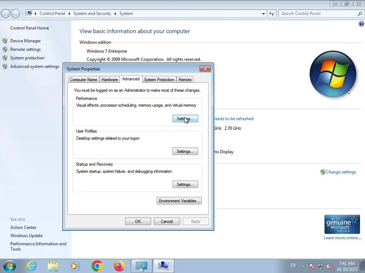Open Action Center link

(23, 227)
